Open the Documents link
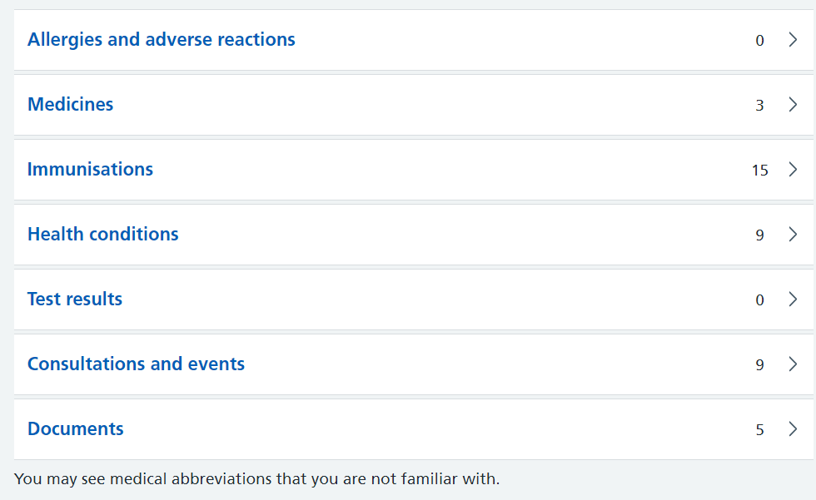This screenshot has width=816, height=500. pyautogui.click(x=76, y=429)
